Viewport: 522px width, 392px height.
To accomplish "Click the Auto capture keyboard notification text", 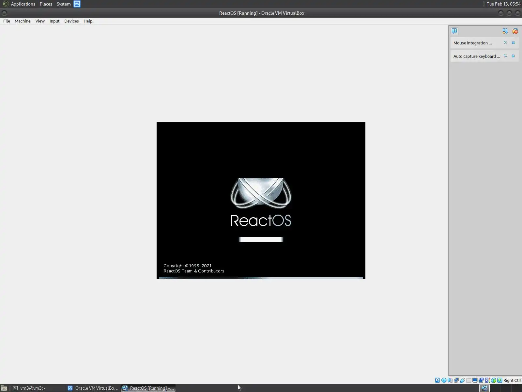I will pos(477,56).
